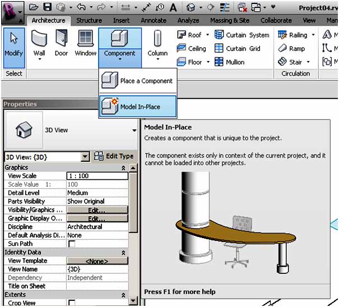Screen dimensions: 339x307
Task: Click Edit button for Visibility/Graphics overrides
Action: (x=97, y=210)
